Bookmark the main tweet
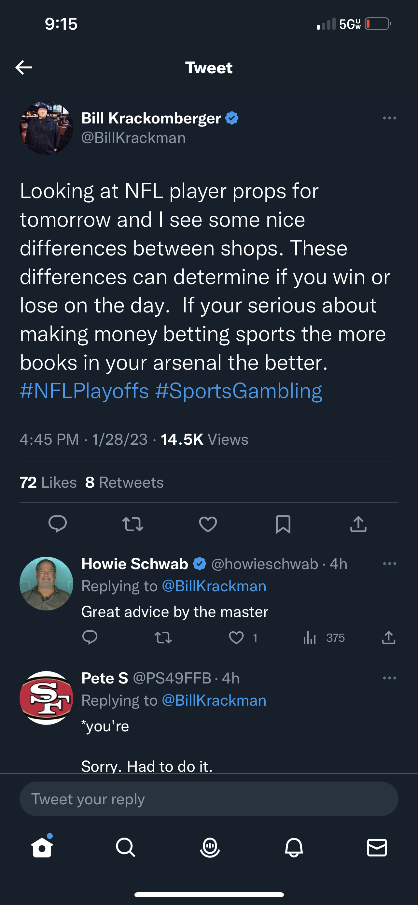The width and height of the screenshot is (418, 905). (x=283, y=524)
